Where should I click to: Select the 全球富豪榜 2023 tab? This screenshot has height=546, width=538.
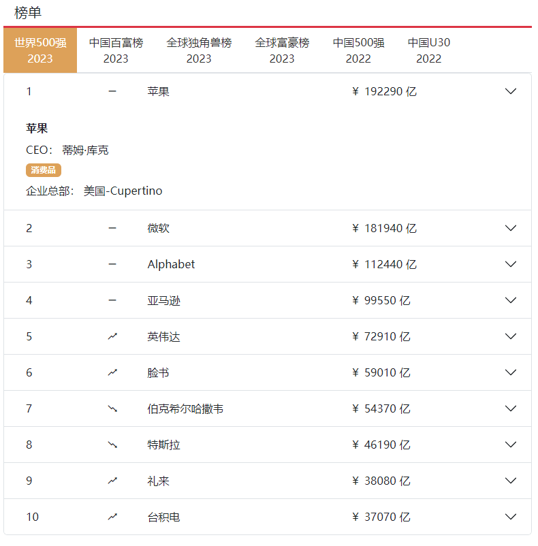(x=282, y=50)
